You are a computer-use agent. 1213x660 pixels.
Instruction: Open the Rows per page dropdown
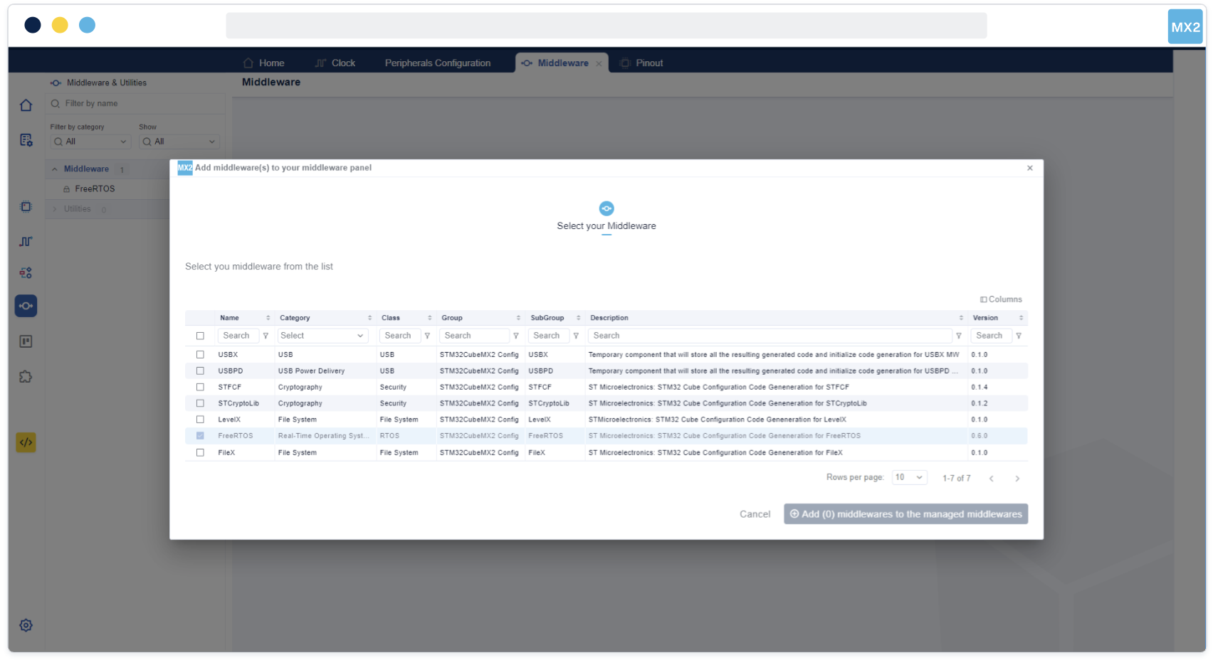(909, 477)
